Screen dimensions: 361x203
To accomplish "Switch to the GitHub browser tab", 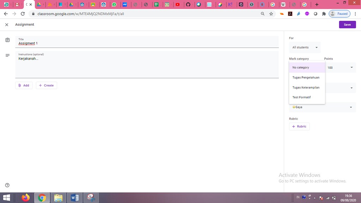I will point(188,5).
